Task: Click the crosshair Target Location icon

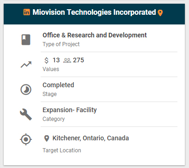Action: point(26,139)
